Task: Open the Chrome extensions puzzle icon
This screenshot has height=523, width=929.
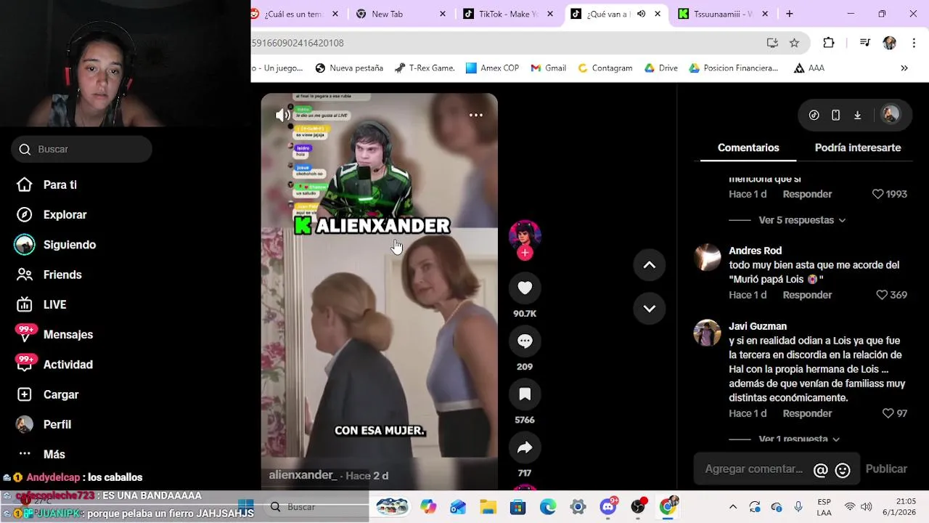Action: (829, 43)
